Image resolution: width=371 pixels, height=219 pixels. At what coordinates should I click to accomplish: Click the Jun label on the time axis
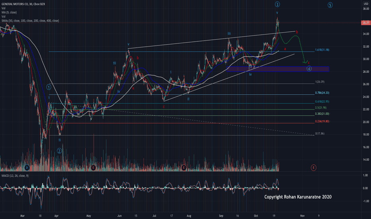(119, 216)
